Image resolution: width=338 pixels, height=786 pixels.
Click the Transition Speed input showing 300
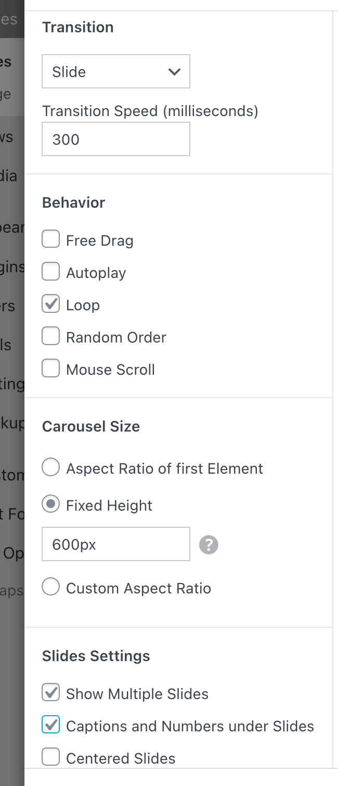tap(115, 139)
